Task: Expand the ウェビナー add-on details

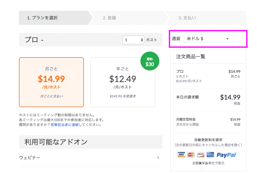Action: [158, 158]
